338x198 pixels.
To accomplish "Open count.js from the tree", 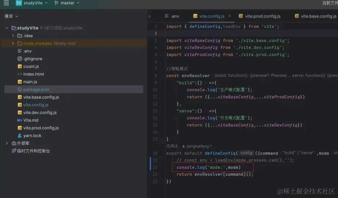I will coord(31,66).
